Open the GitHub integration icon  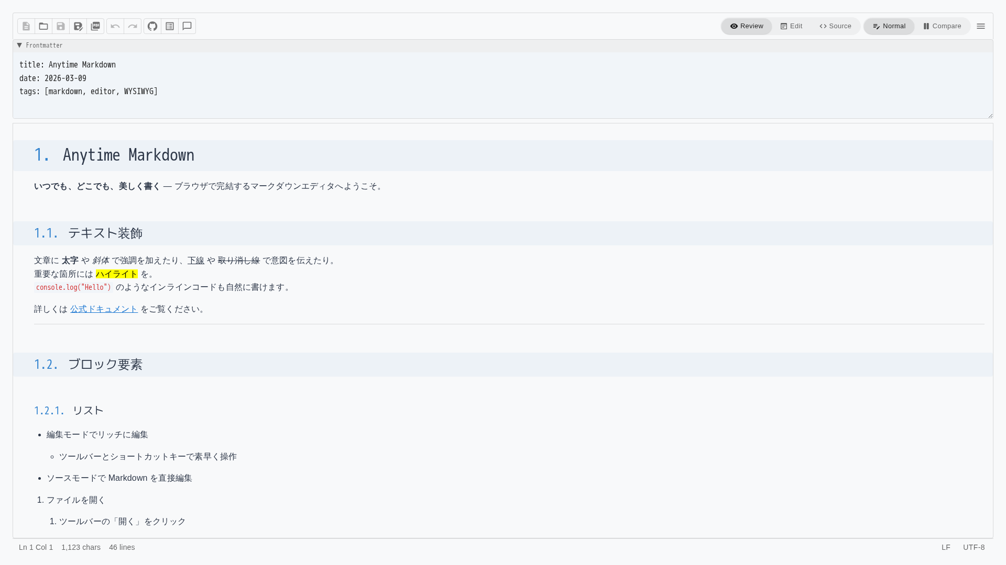pos(152,26)
